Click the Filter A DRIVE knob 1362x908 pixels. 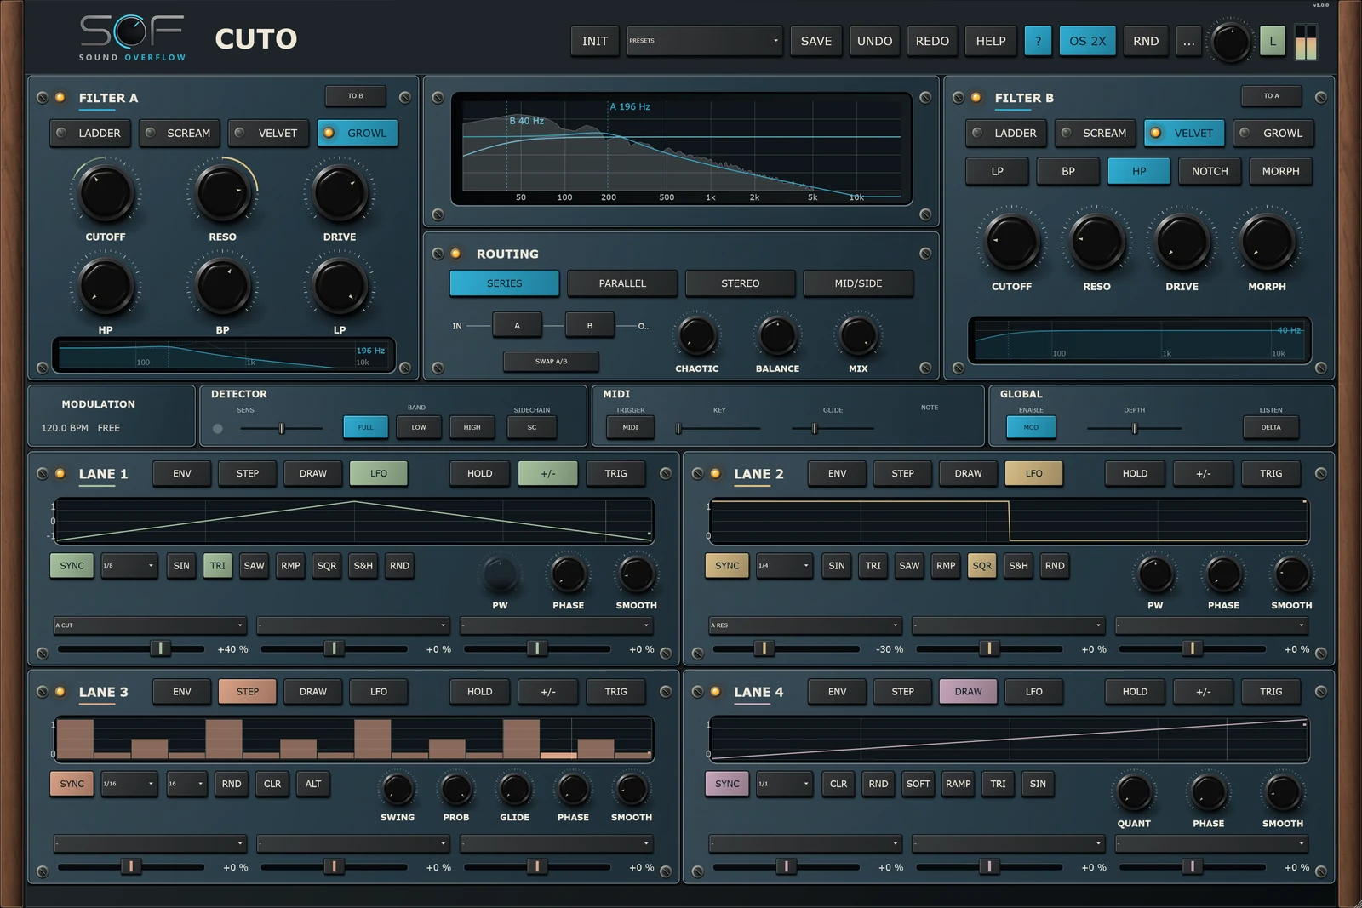[340, 193]
